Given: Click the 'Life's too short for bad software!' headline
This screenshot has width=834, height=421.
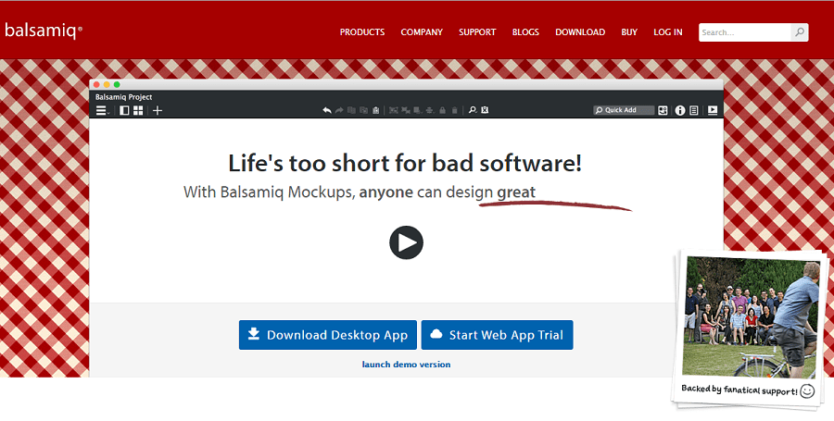Looking at the screenshot, I should pyautogui.click(x=405, y=163).
